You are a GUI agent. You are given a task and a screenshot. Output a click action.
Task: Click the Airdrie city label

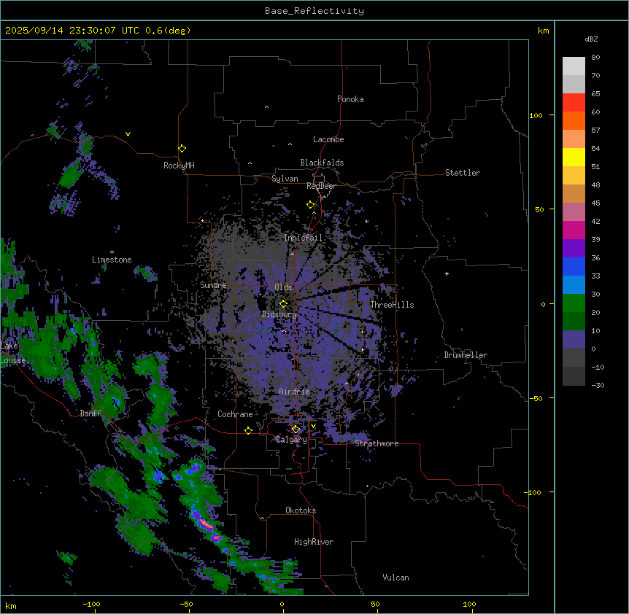point(295,392)
